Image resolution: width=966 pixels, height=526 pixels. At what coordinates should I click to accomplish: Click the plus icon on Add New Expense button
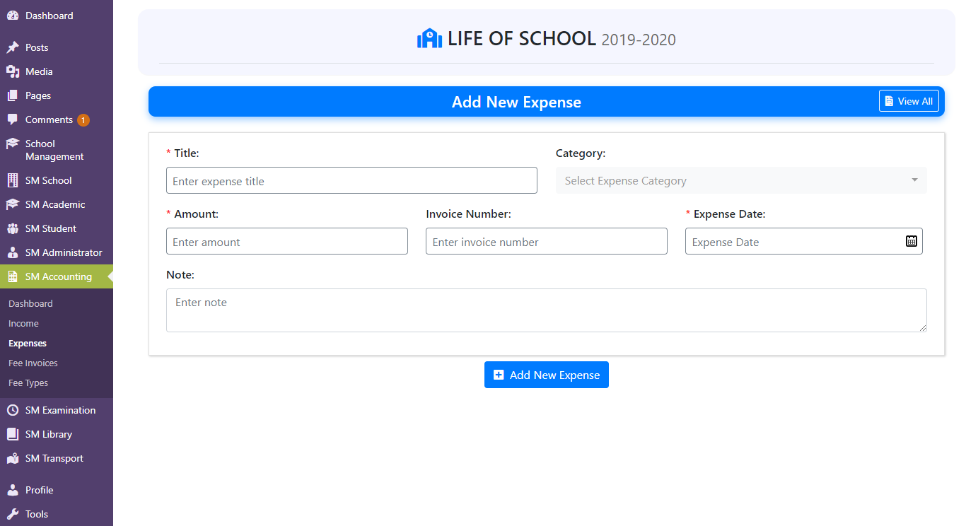[499, 375]
